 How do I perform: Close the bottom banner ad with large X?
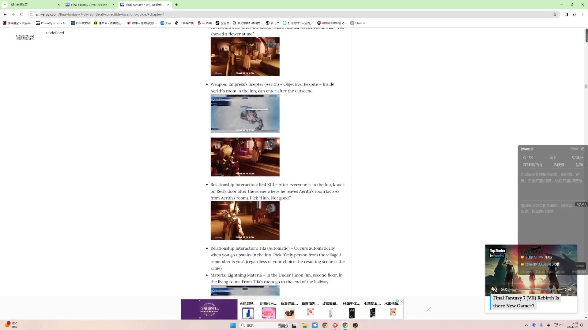tap(429, 310)
